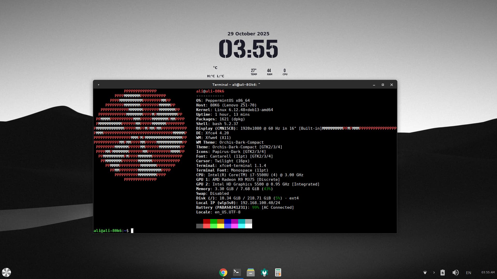
Task: Click at the terminal prompt cursor
Action: (x=132, y=231)
